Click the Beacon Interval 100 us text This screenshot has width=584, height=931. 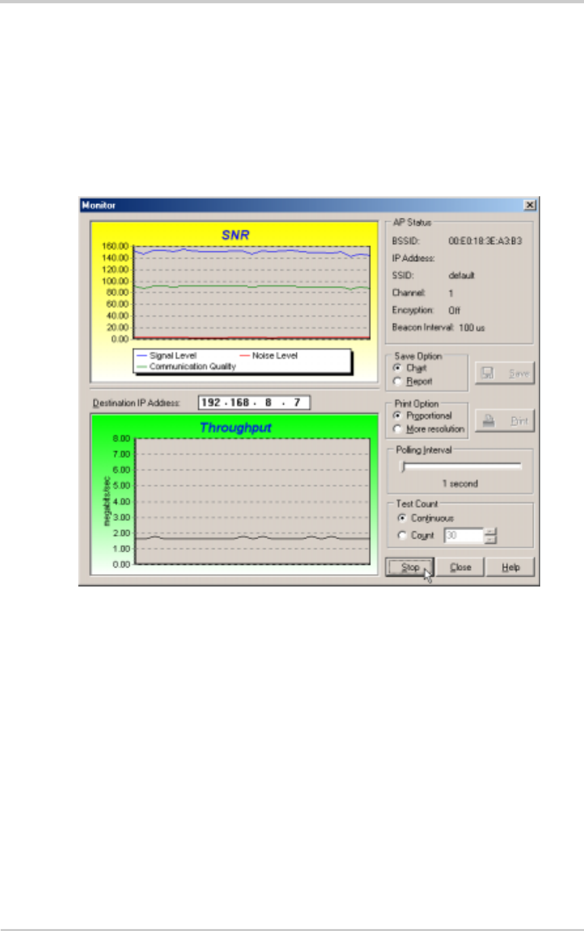(438, 327)
